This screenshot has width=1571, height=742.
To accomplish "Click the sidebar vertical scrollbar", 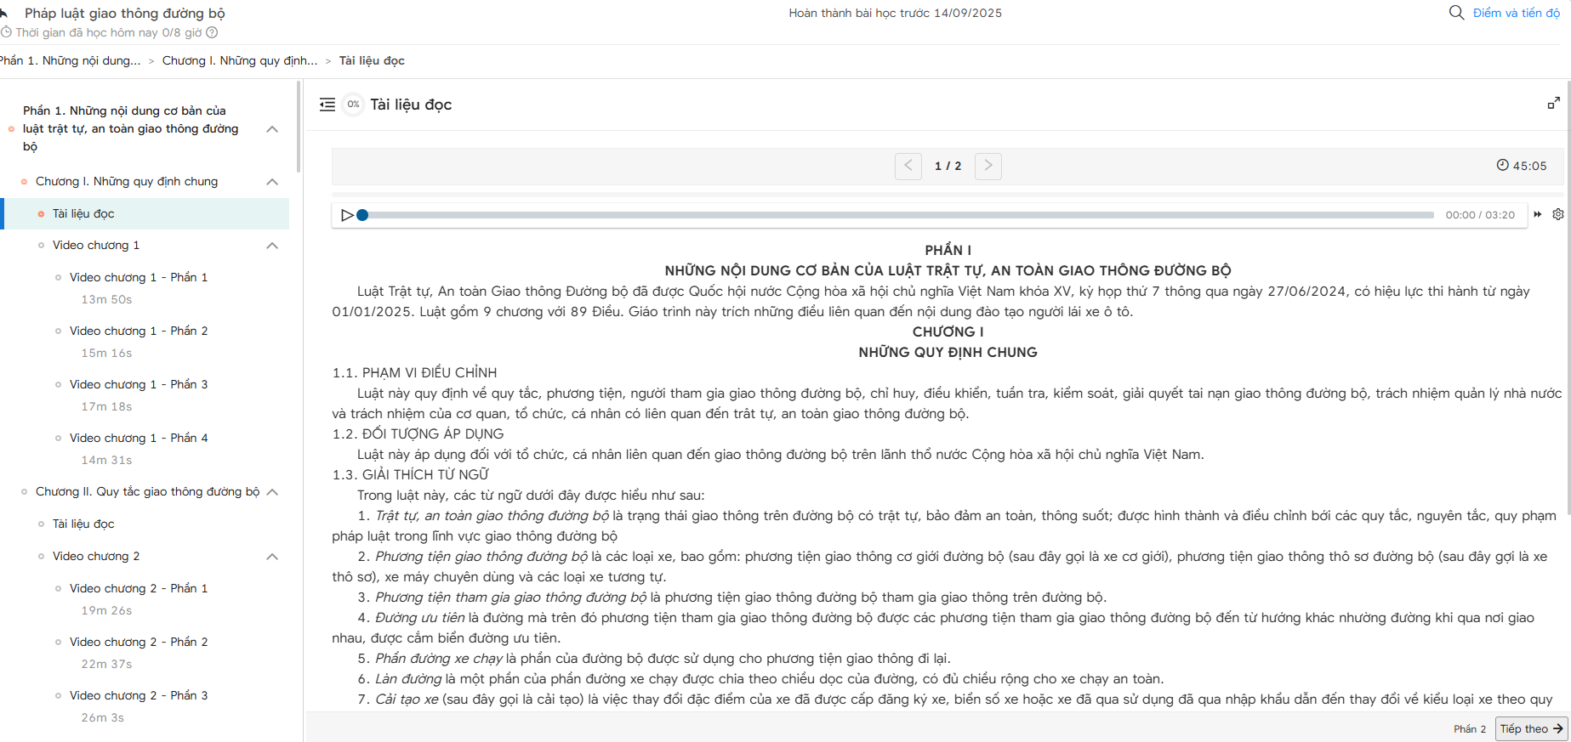I will pyautogui.click(x=299, y=127).
